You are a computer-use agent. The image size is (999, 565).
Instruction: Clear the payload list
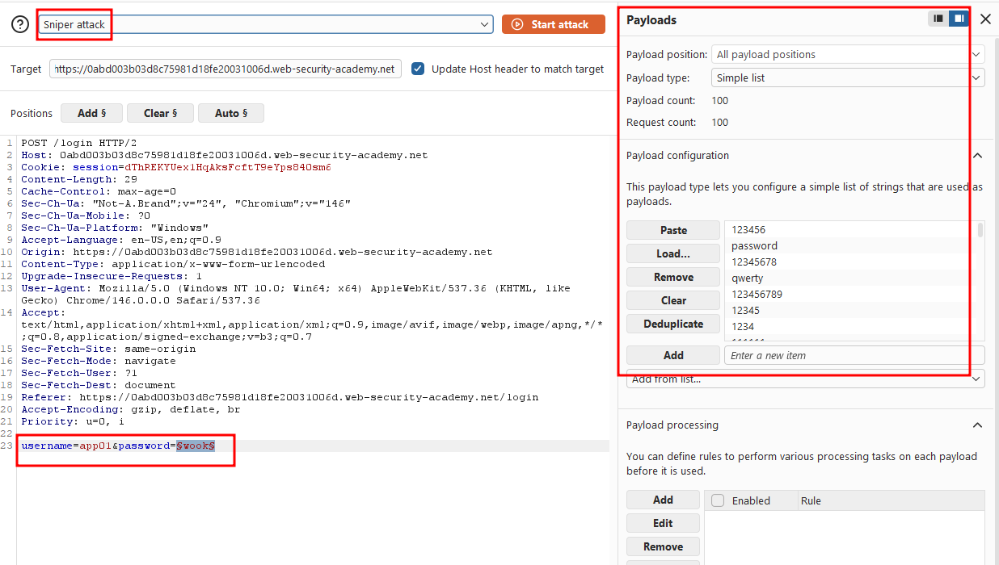673,300
